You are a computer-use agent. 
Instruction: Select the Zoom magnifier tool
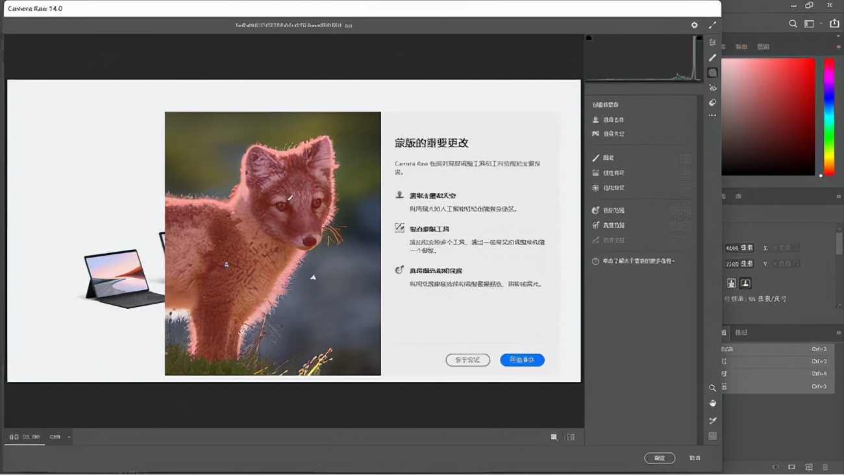tap(712, 387)
